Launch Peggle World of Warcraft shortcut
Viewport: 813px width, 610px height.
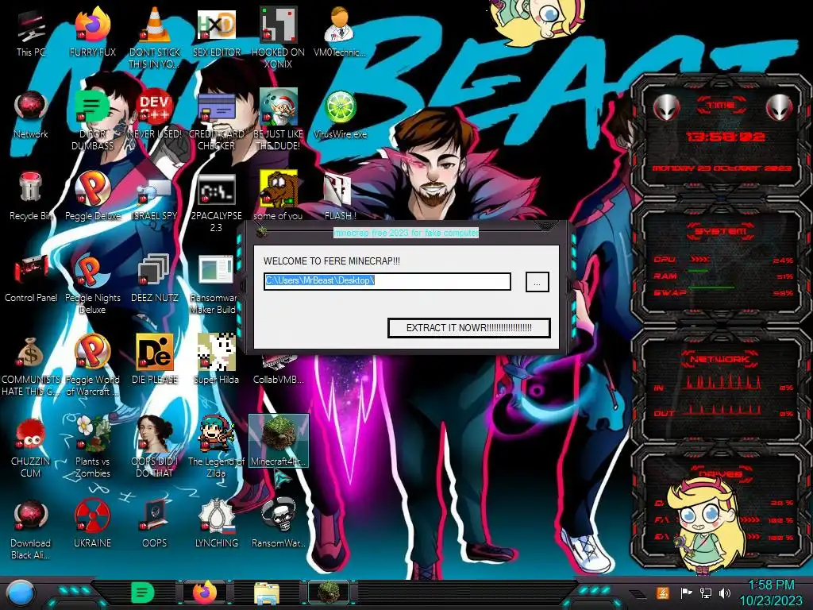(x=92, y=365)
